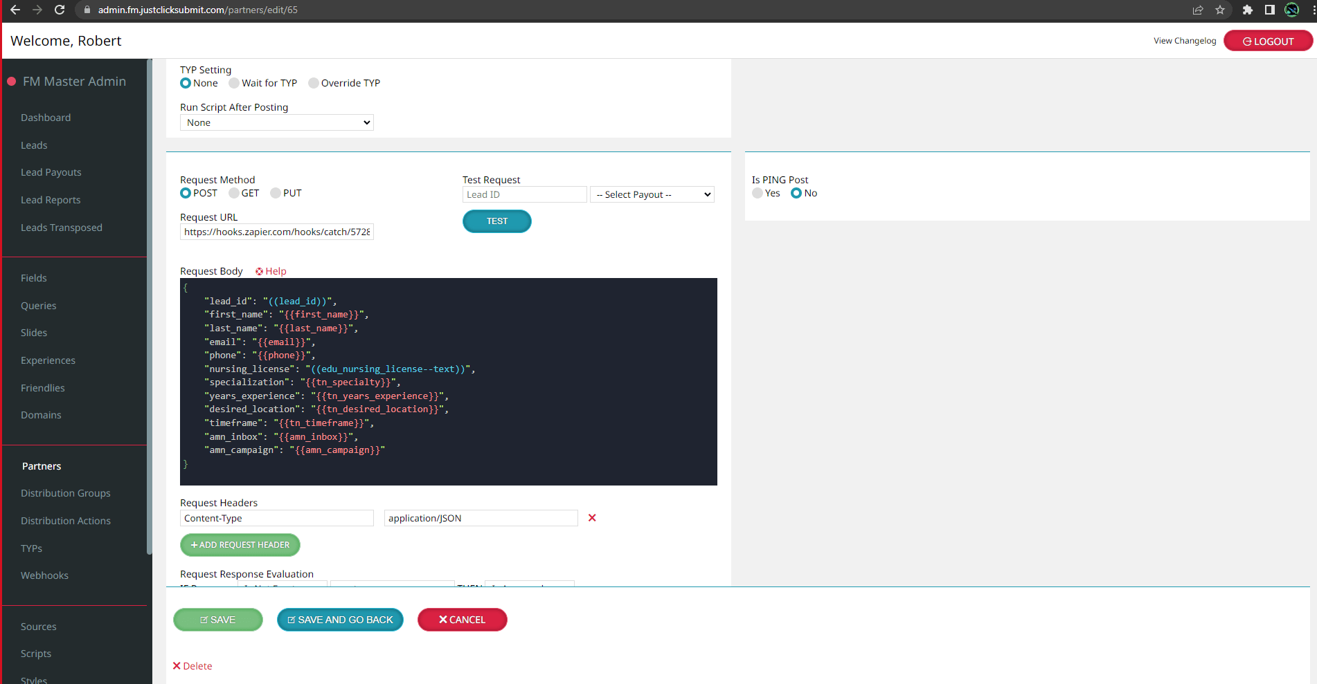Open the browser extensions puzzle icon

[1248, 10]
